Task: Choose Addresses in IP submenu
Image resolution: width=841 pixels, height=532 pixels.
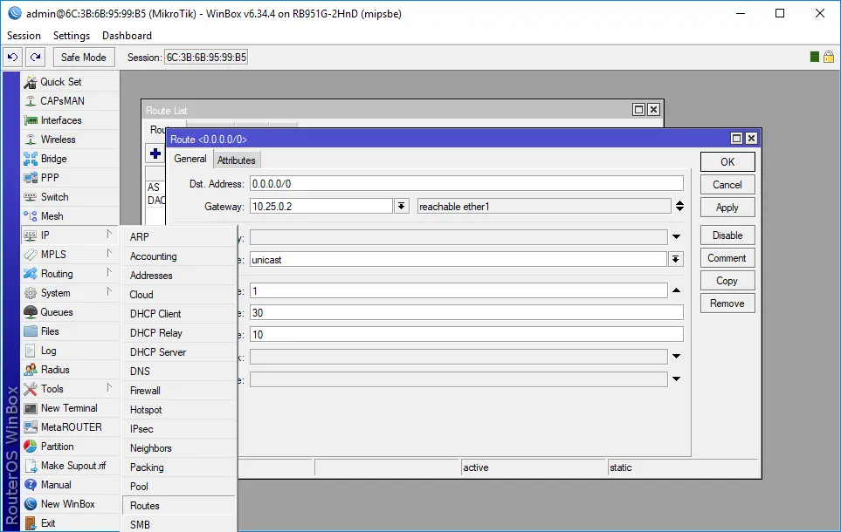Action: tap(179, 276)
